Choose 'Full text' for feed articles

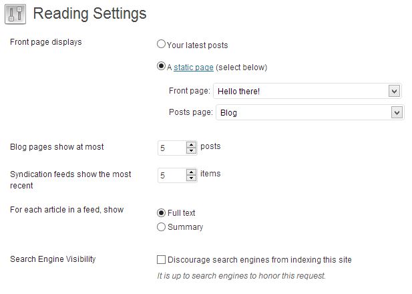pos(161,212)
